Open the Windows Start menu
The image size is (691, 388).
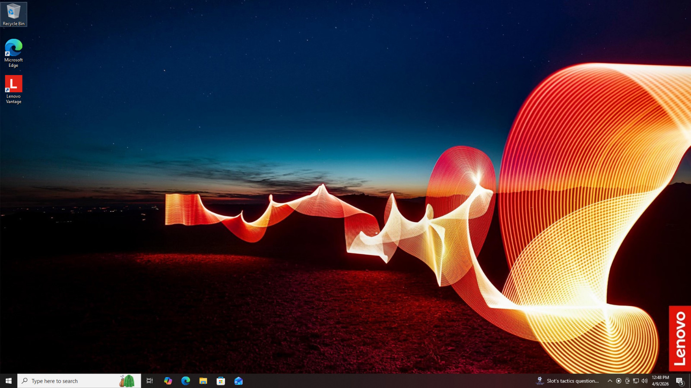tap(9, 381)
